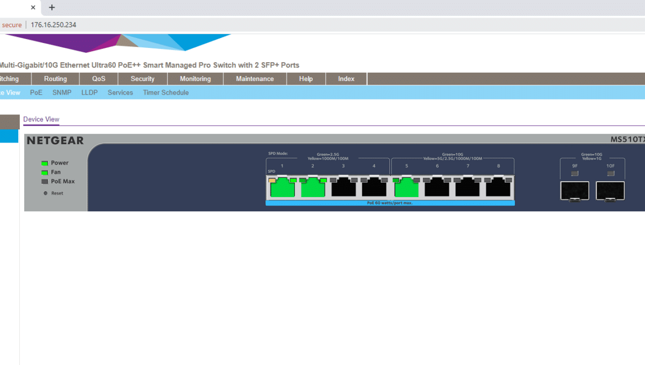Select the Device View tab

tap(41, 119)
